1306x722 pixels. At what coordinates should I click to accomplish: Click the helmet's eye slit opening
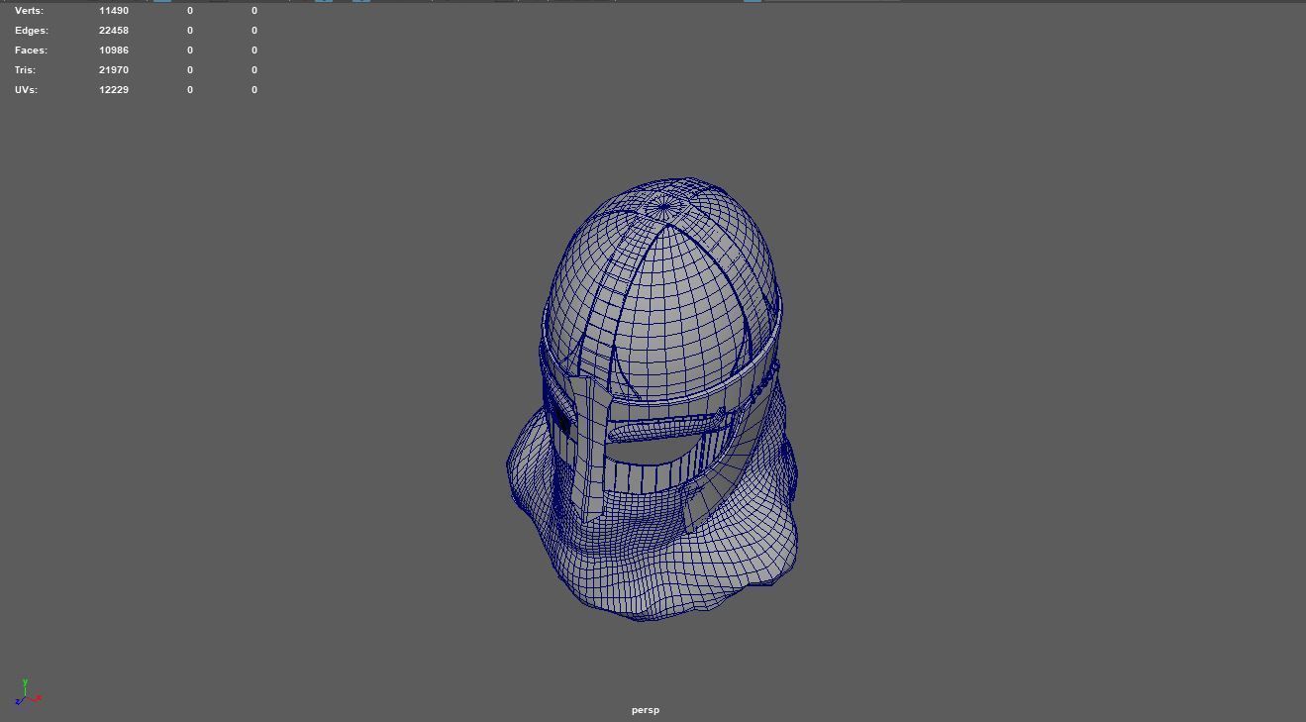653,451
